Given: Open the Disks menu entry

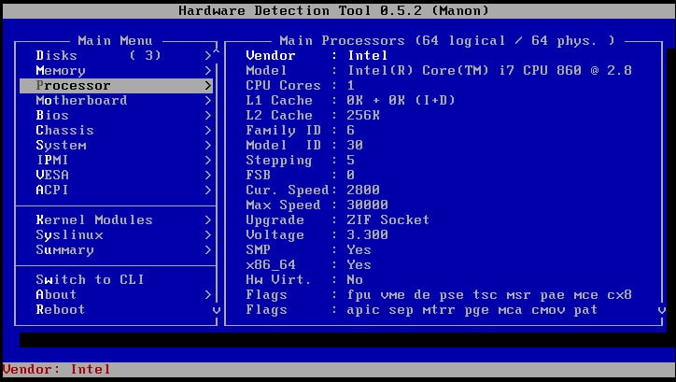Looking at the screenshot, I should pos(116,55).
